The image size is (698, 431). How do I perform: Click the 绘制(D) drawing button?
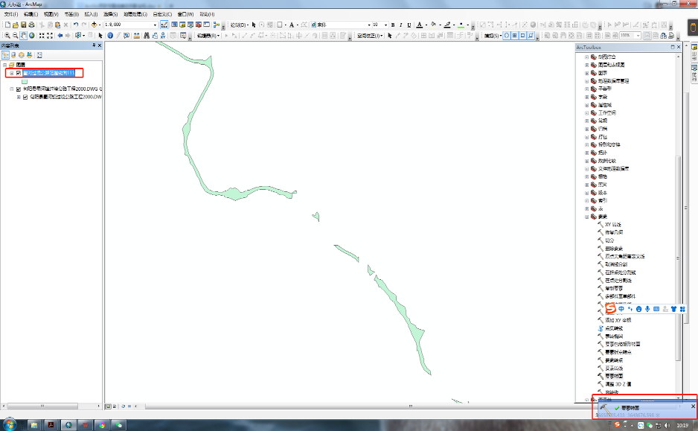tap(237, 25)
